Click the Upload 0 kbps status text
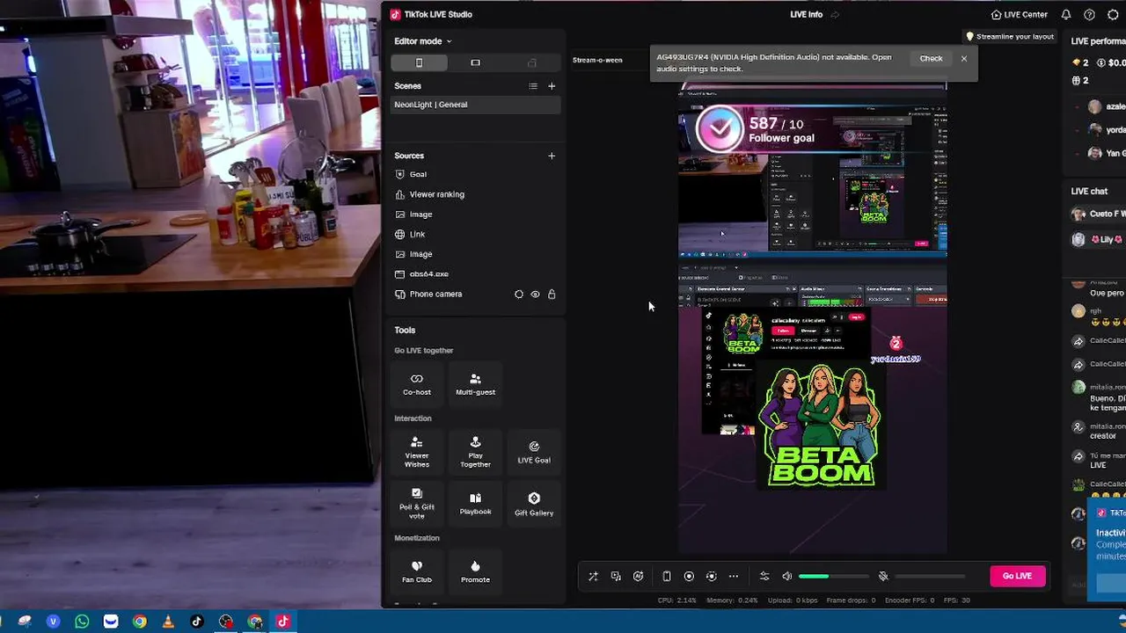 791,600
